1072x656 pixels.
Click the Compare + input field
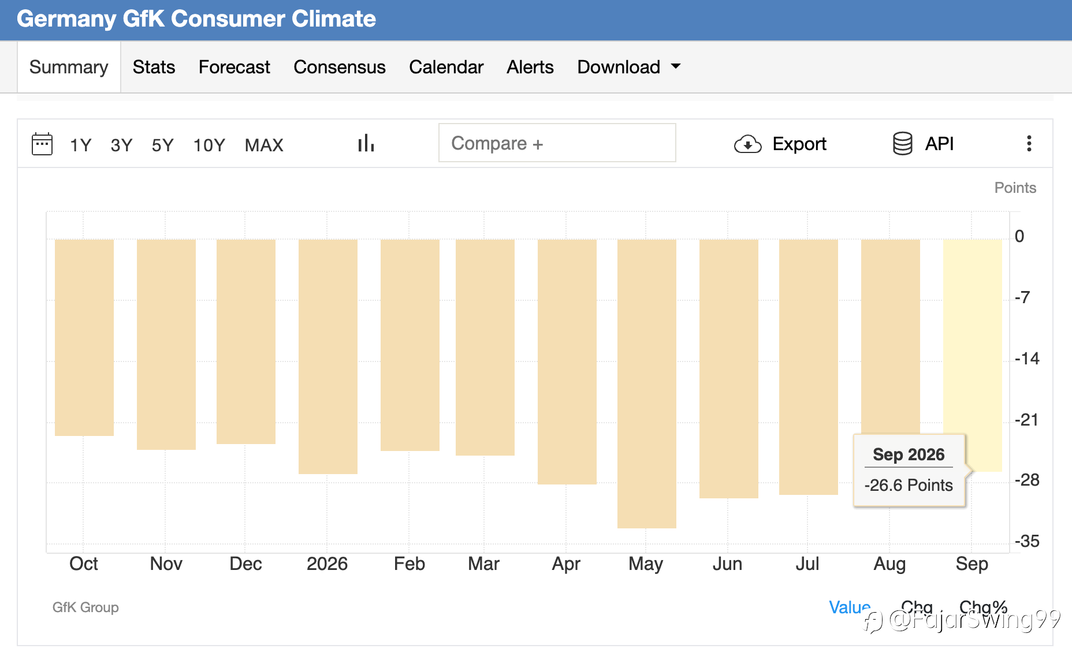557,143
